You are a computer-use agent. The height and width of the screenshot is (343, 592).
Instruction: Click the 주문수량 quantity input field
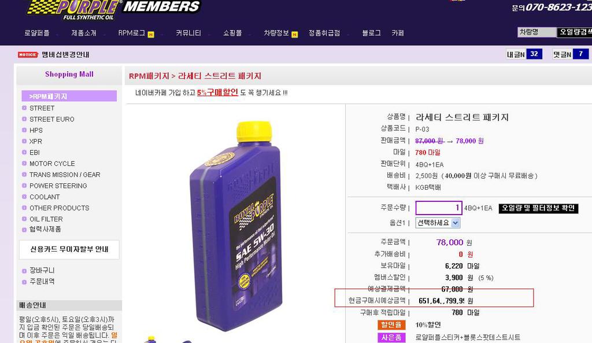pyautogui.click(x=439, y=208)
